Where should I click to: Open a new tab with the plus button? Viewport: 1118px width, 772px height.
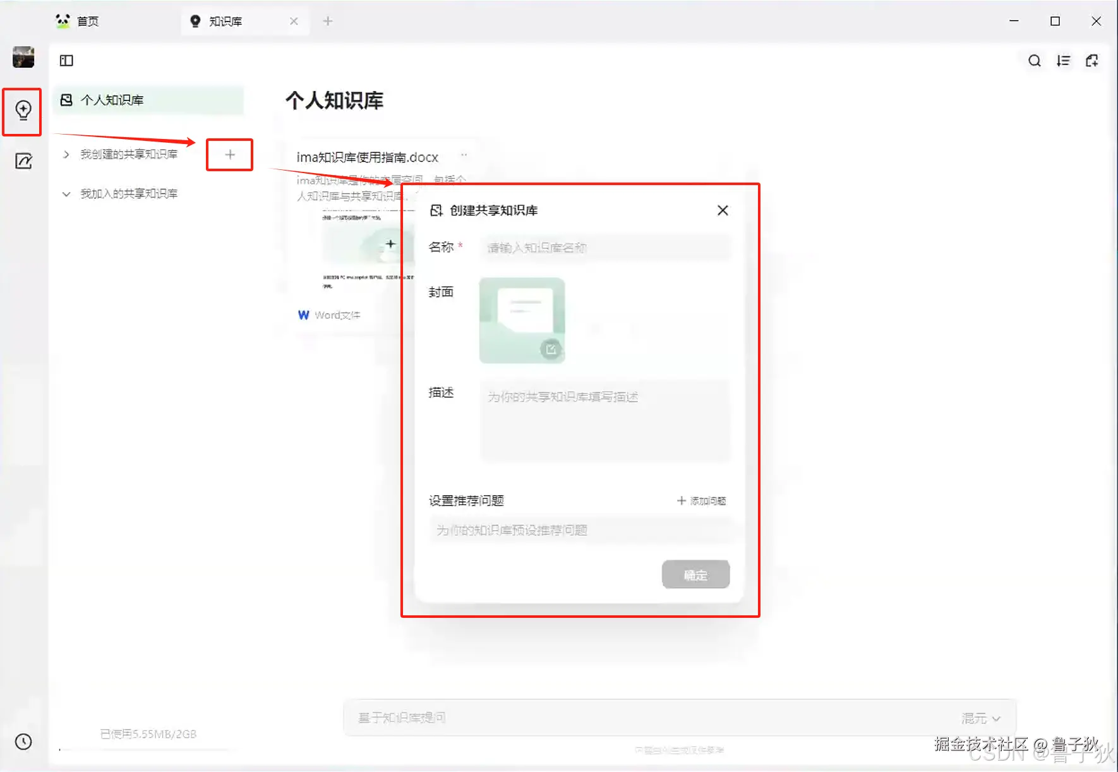coord(328,21)
